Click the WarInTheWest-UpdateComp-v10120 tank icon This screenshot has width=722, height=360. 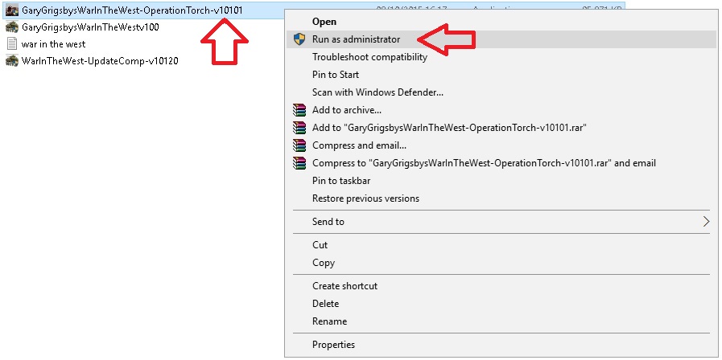[x=12, y=61]
